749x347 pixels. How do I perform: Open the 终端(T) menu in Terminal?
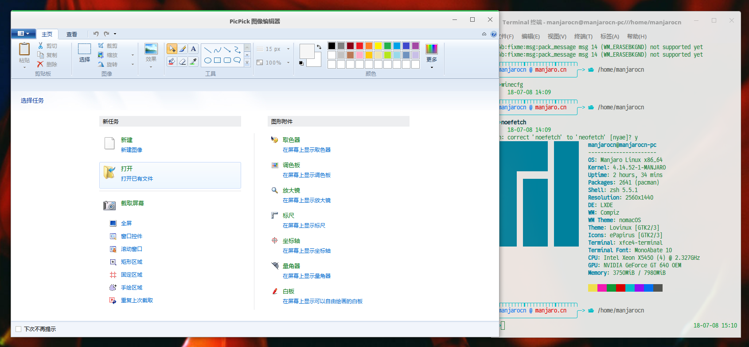click(583, 36)
